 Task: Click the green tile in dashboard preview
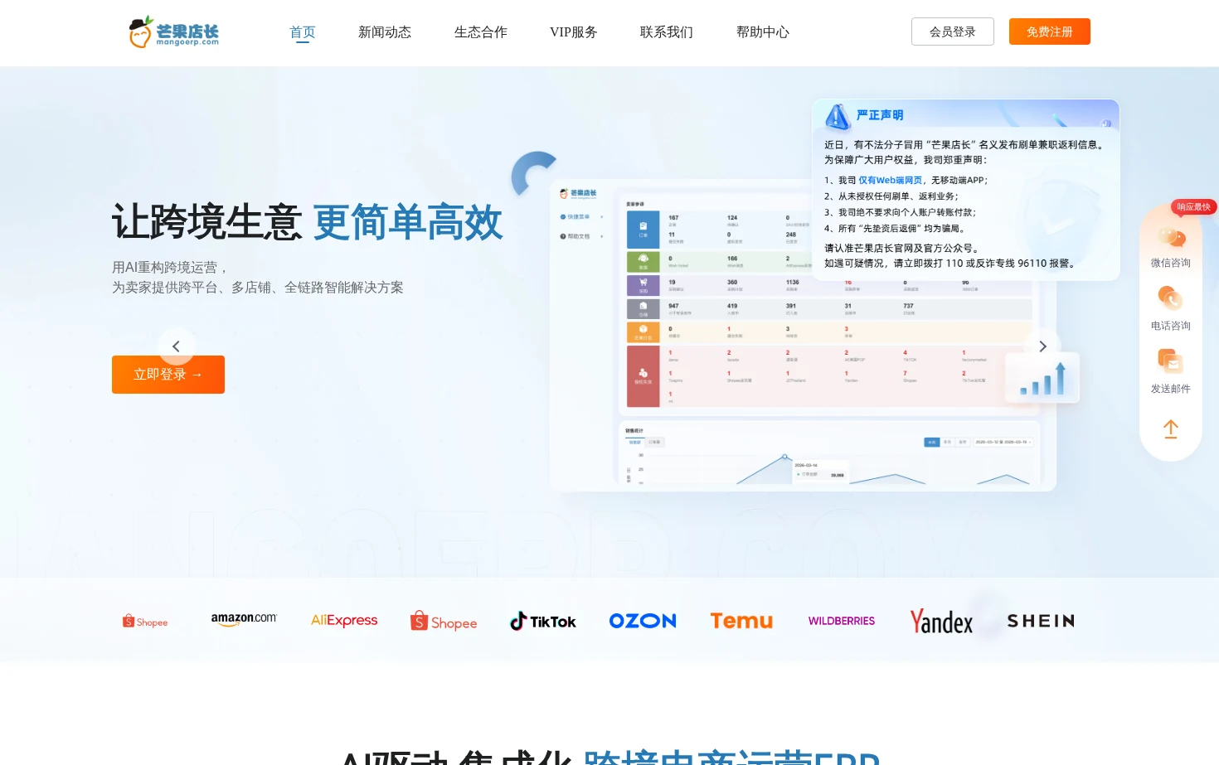(x=643, y=262)
